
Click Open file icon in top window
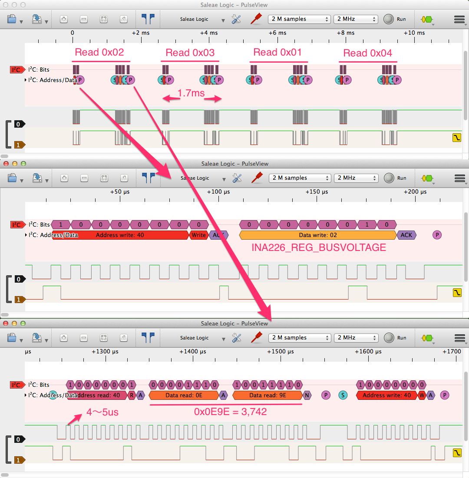click(12, 19)
